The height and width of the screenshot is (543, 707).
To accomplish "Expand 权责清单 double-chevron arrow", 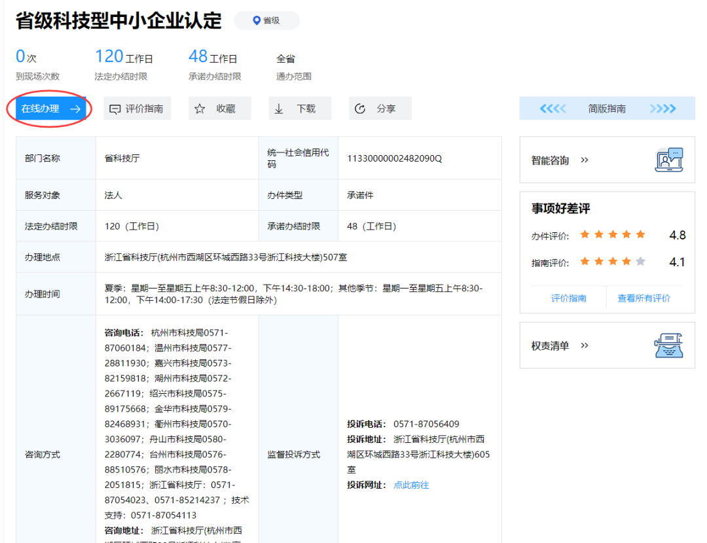I will coord(585,345).
